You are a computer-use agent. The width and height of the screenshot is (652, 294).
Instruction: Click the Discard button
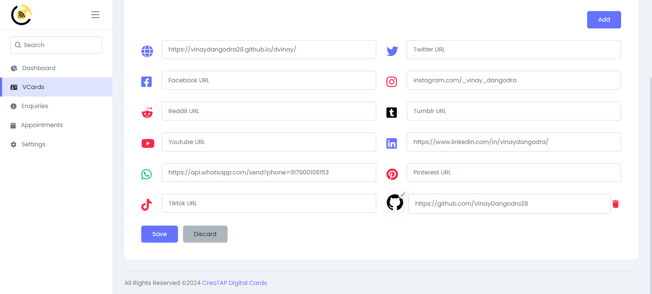205,234
